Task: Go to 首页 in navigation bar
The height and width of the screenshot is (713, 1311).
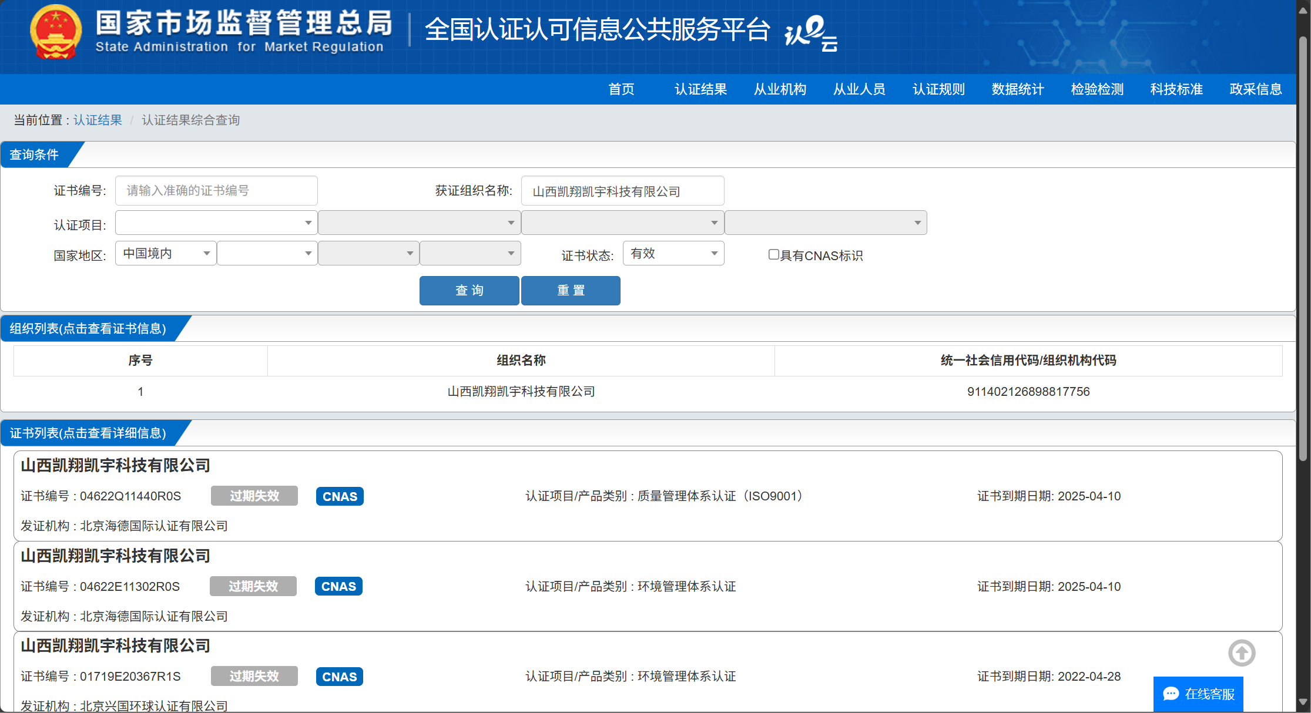Action: pyautogui.click(x=621, y=89)
